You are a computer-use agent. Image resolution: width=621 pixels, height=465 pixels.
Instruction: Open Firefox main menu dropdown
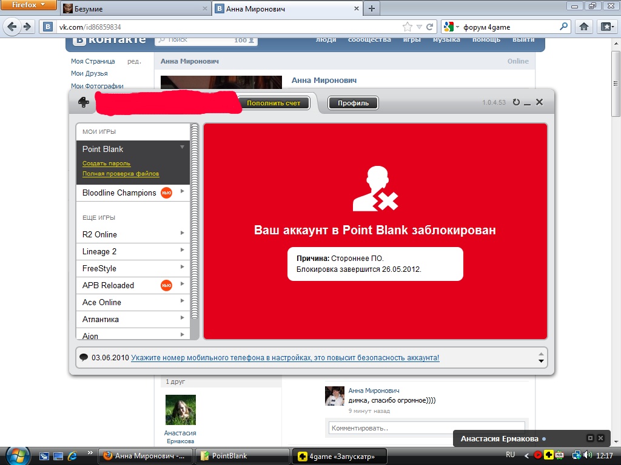28,5
